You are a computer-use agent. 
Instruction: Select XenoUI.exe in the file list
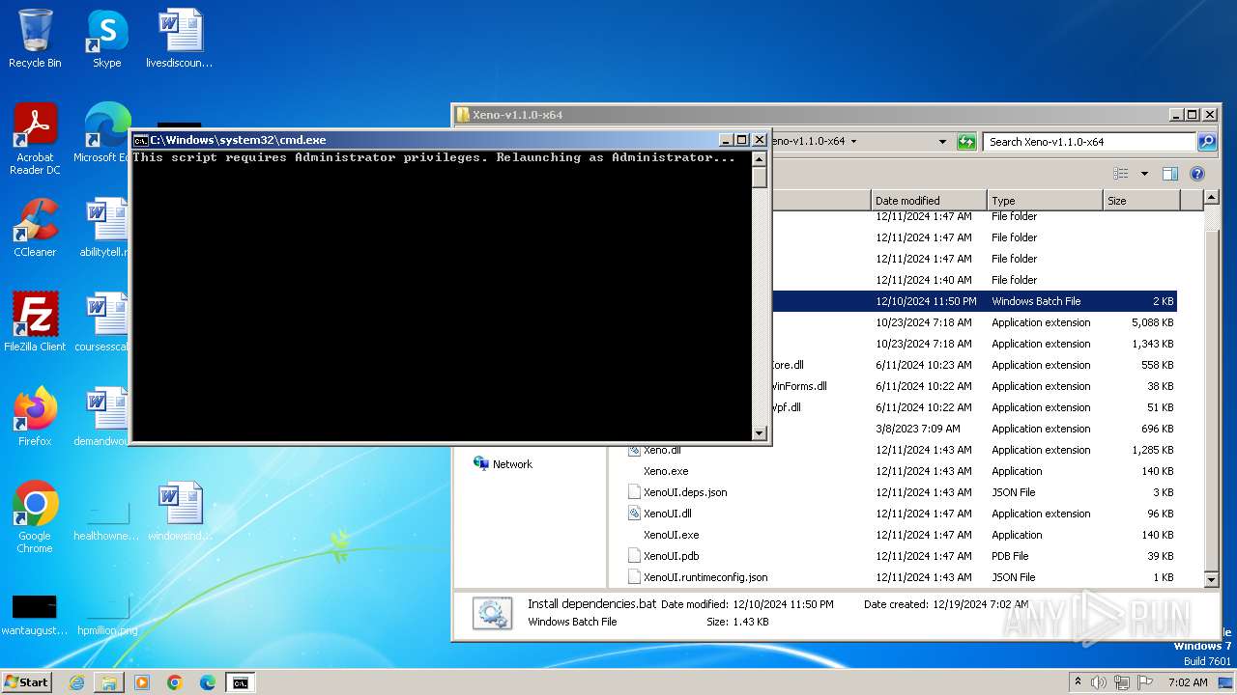pyautogui.click(x=671, y=535)
